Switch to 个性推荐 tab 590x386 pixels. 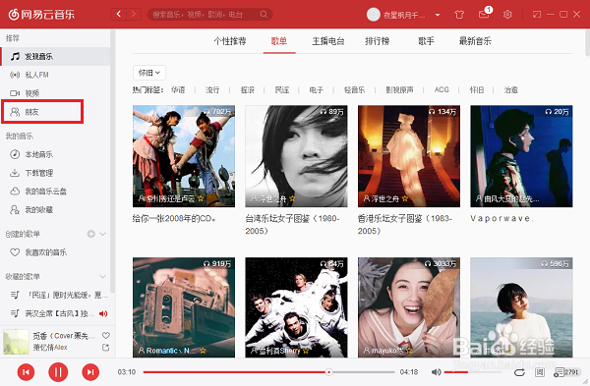coord(230,41)
